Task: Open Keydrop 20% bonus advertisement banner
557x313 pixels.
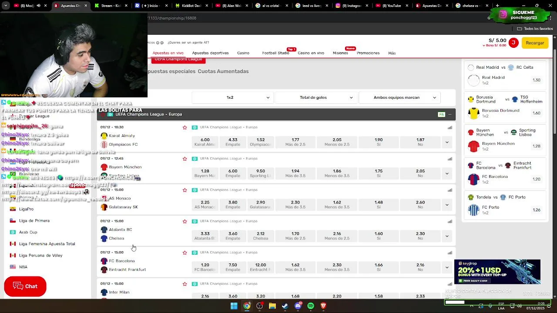Action: click(497, 272)
